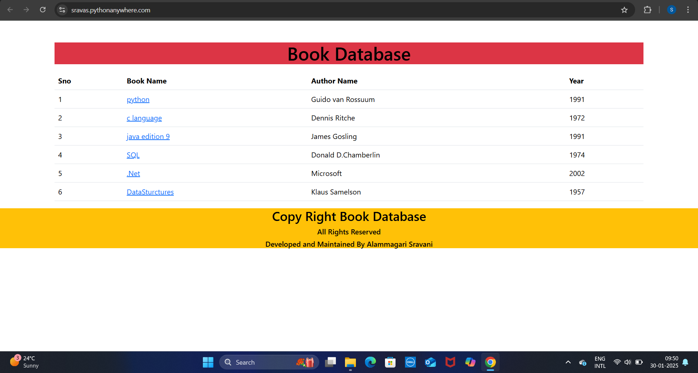Open Chrome's three-dot menu
The height and width of the screenshot is (373, 698).
pyautogui.click(x=688, y=10)
